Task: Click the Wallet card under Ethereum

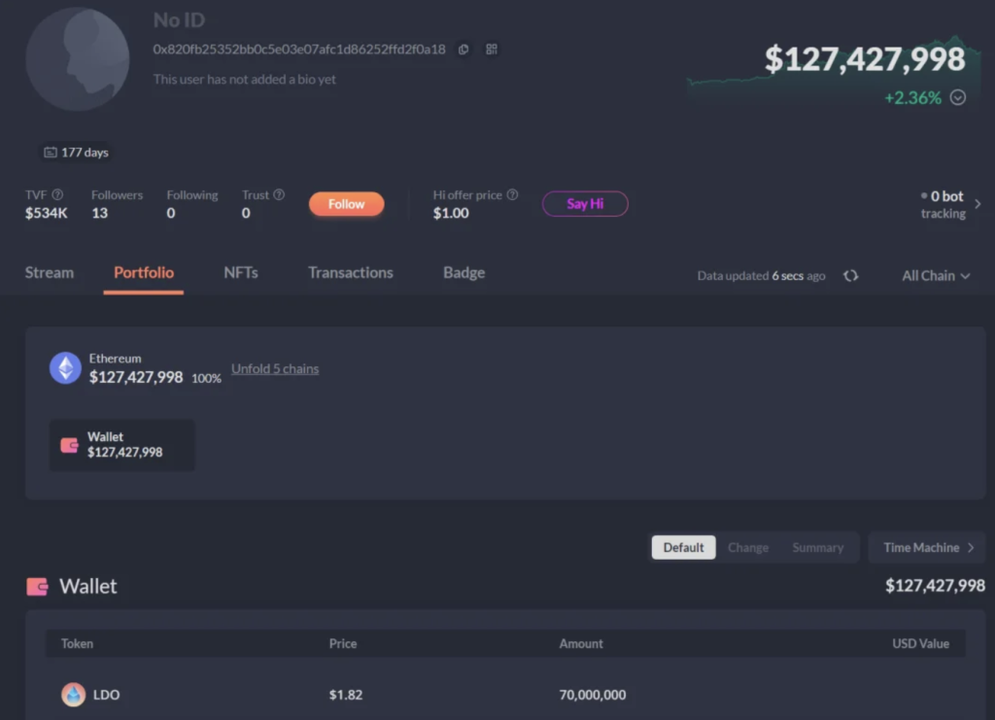Action: (122, 445)
